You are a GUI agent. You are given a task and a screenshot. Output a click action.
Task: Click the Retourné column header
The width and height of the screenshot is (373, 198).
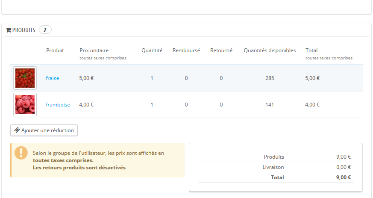(221, 50)
